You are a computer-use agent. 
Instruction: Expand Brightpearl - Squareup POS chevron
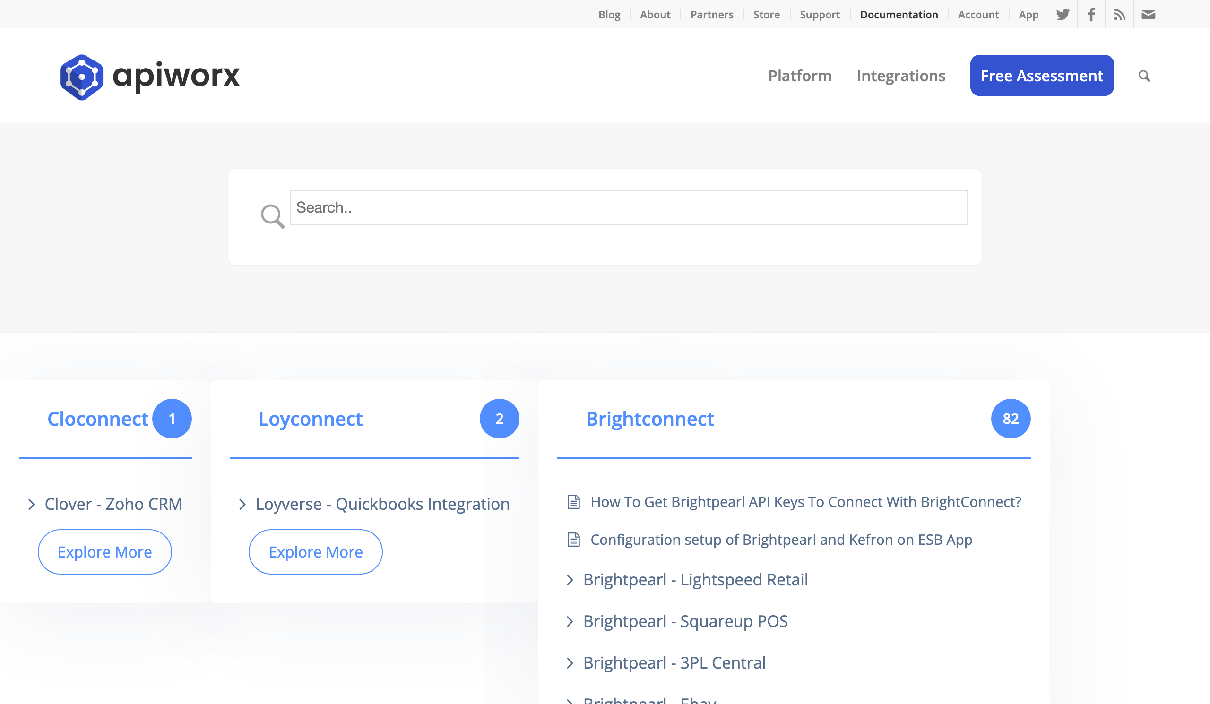pos(570,621)
